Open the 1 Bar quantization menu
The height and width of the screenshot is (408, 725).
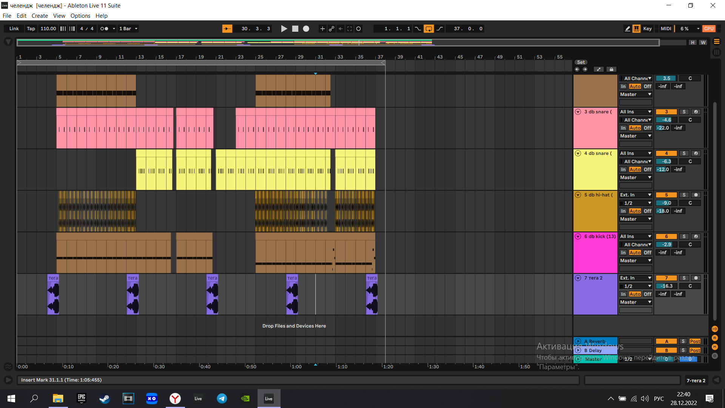click(x=128, y=29)
